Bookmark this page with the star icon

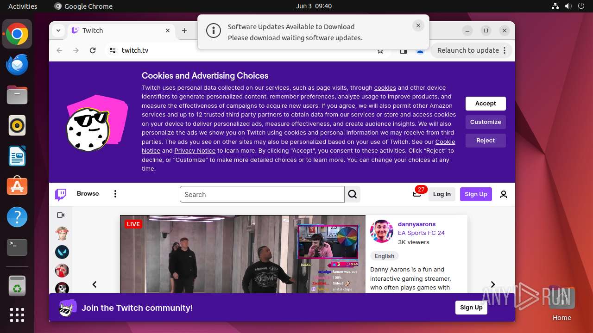pyautogui.click(x=380, y=51)
